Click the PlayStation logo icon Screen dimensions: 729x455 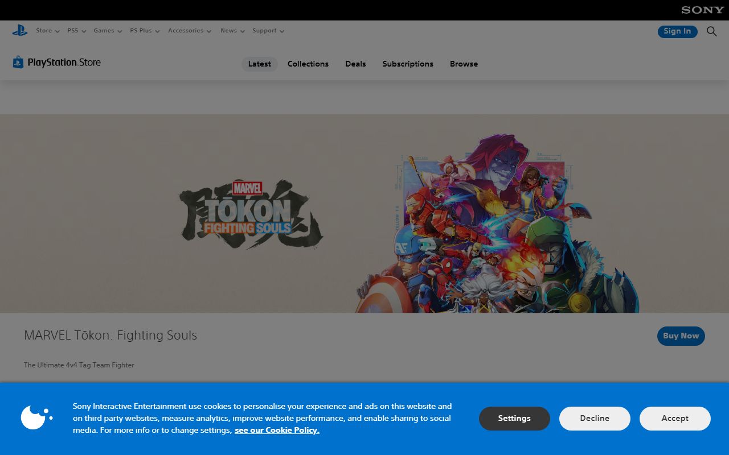20,31
